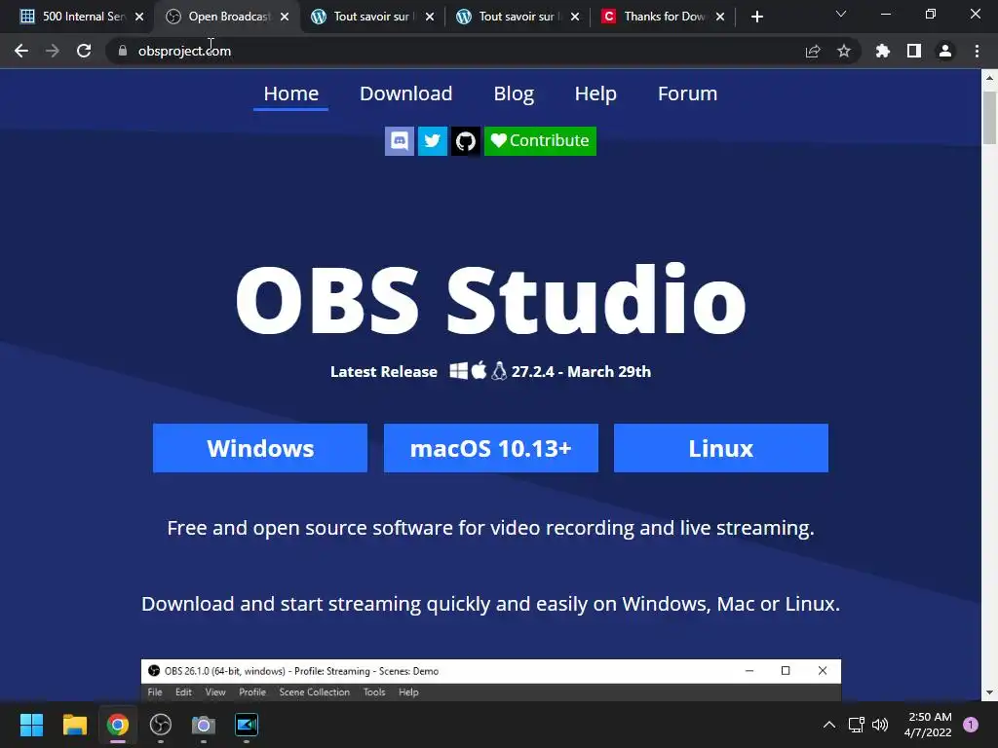Open the notification badge
The image size is (998, 748).
(x=971, y=725)
